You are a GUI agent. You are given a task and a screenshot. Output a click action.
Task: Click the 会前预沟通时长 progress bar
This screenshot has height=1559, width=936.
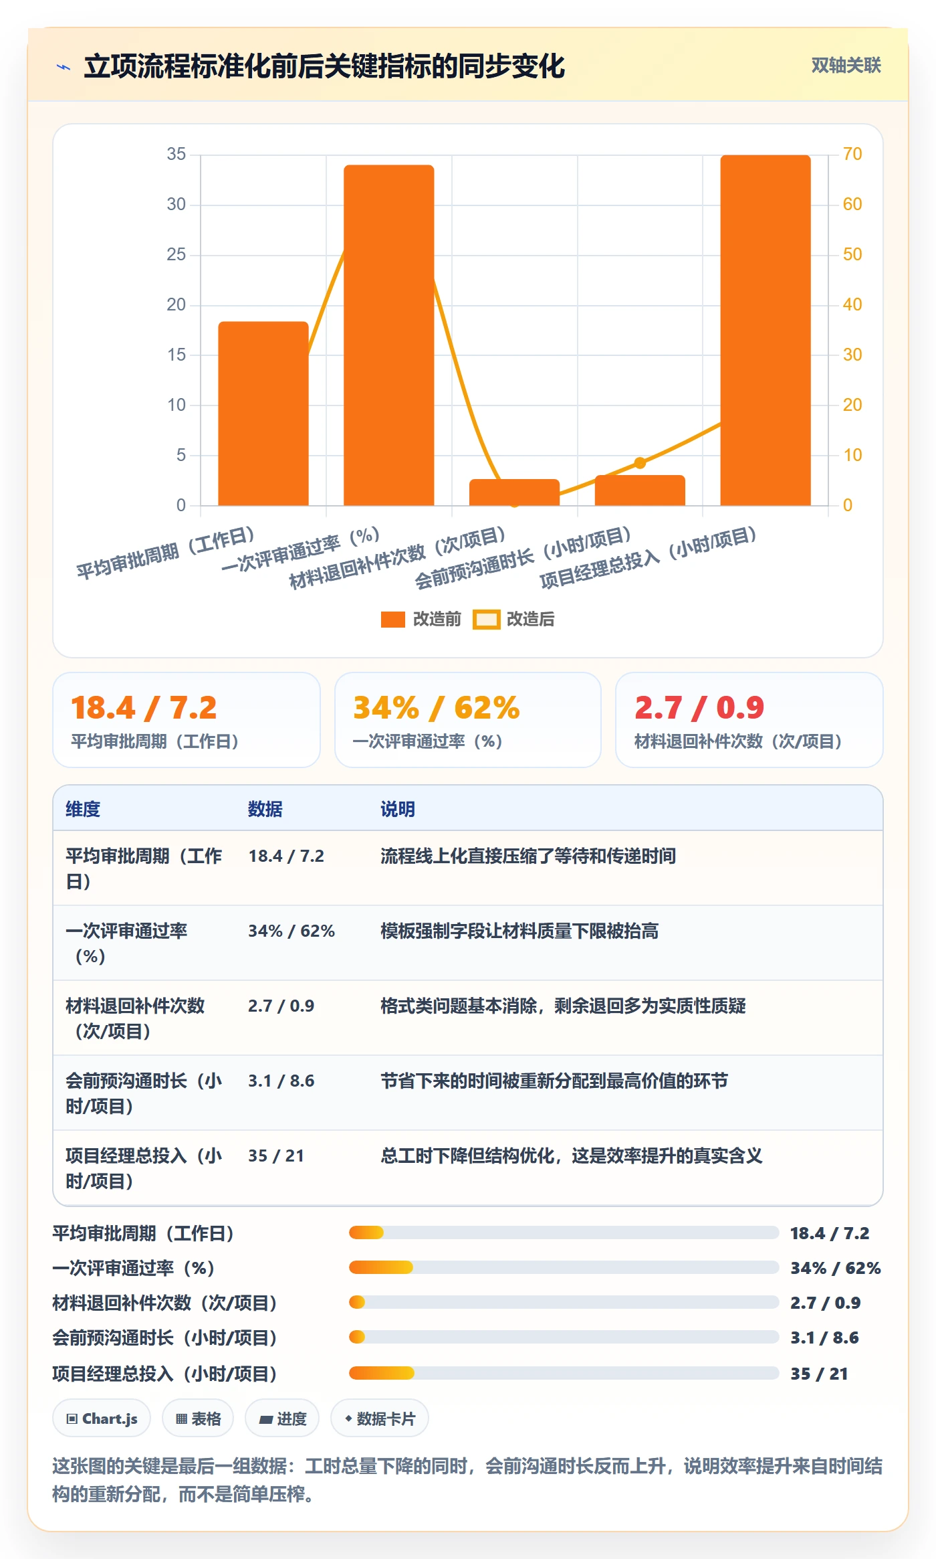564,1337
